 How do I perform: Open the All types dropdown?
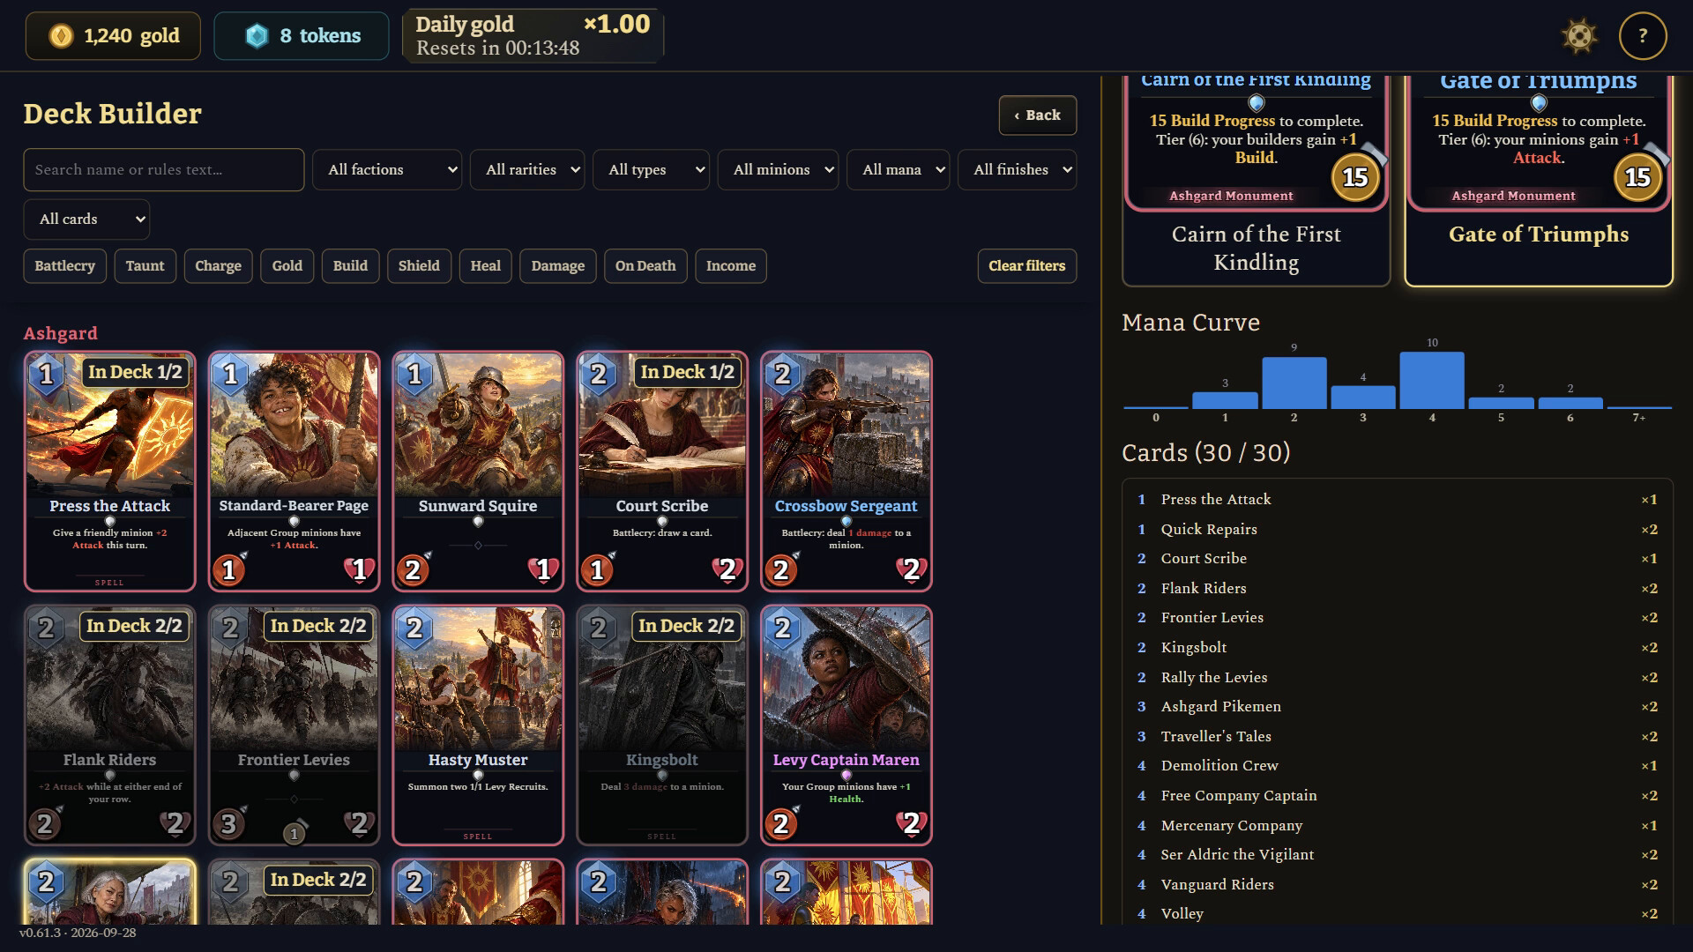[651, 169]
